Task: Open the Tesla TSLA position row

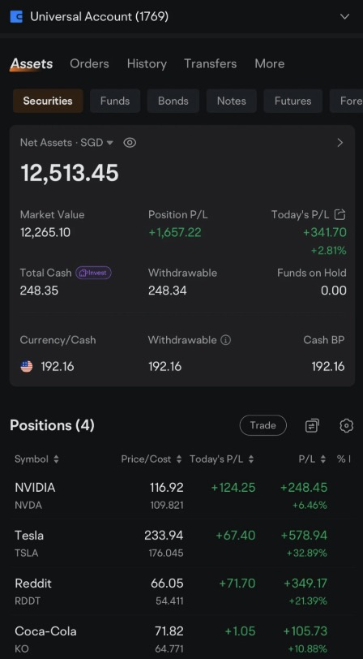Action: 181,544
